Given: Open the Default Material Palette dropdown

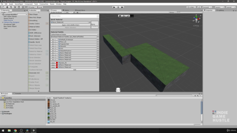Looking at the screenshot, I should (x=74, y=34).
